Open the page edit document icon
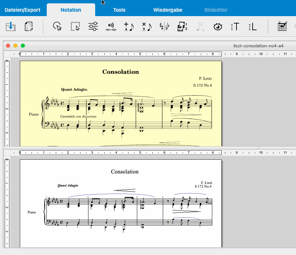Screen dimensions: 296x255 click(x=29, y=27)
